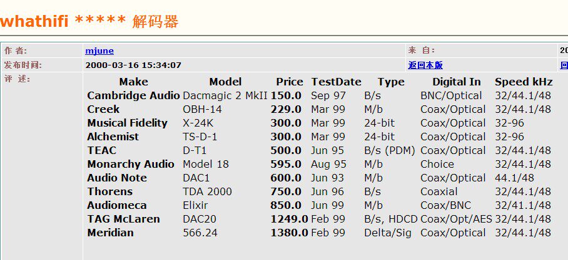Select the post time 2000-03-16 15:34:07
The height and width of the screenshot is (260, 568).
coord(133,65)
